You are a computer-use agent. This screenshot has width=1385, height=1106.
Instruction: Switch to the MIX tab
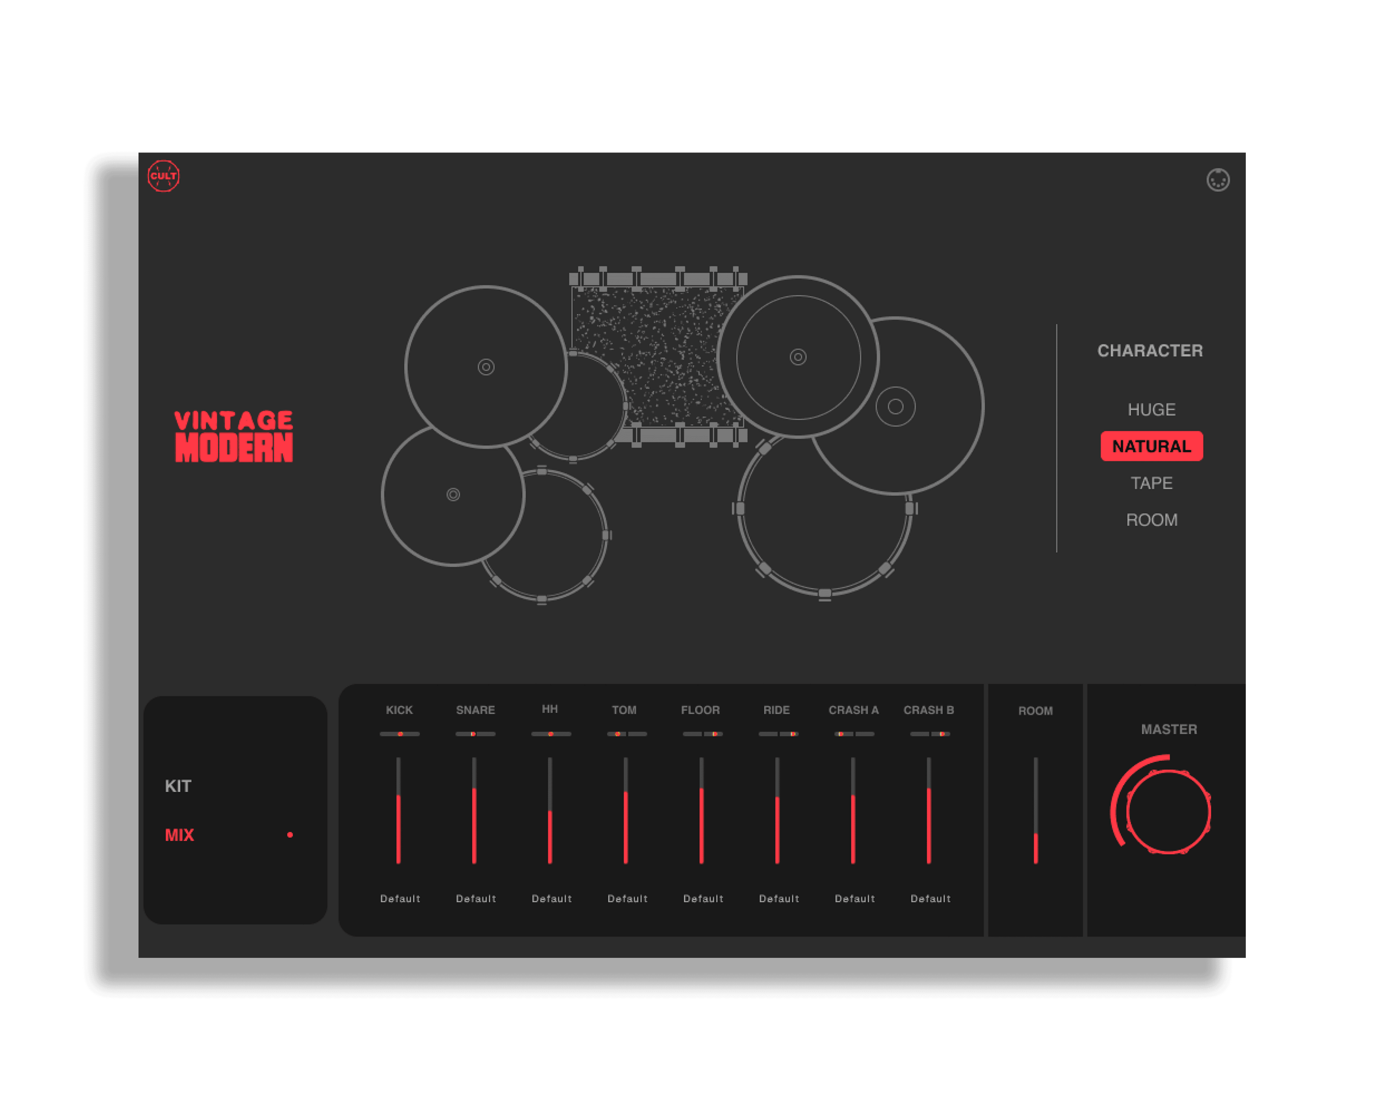(x=179, y=835)
